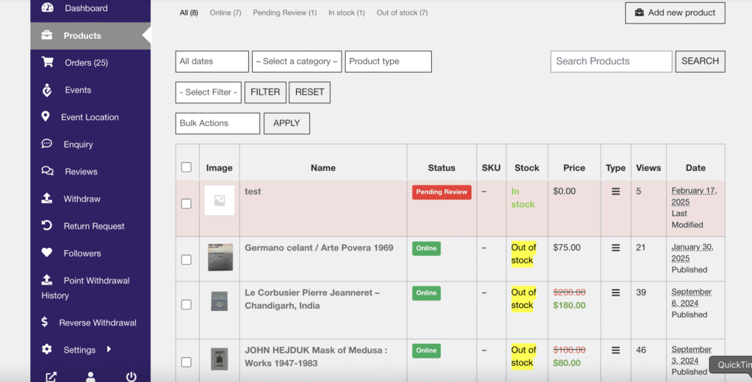Open the All dates dropdown
Image resolution: width=752 pixels, height=382 pixels.
tap(212, 62)
